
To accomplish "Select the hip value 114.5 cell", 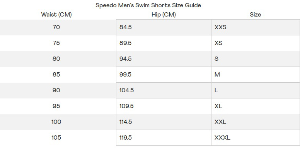I will [164, 122].
